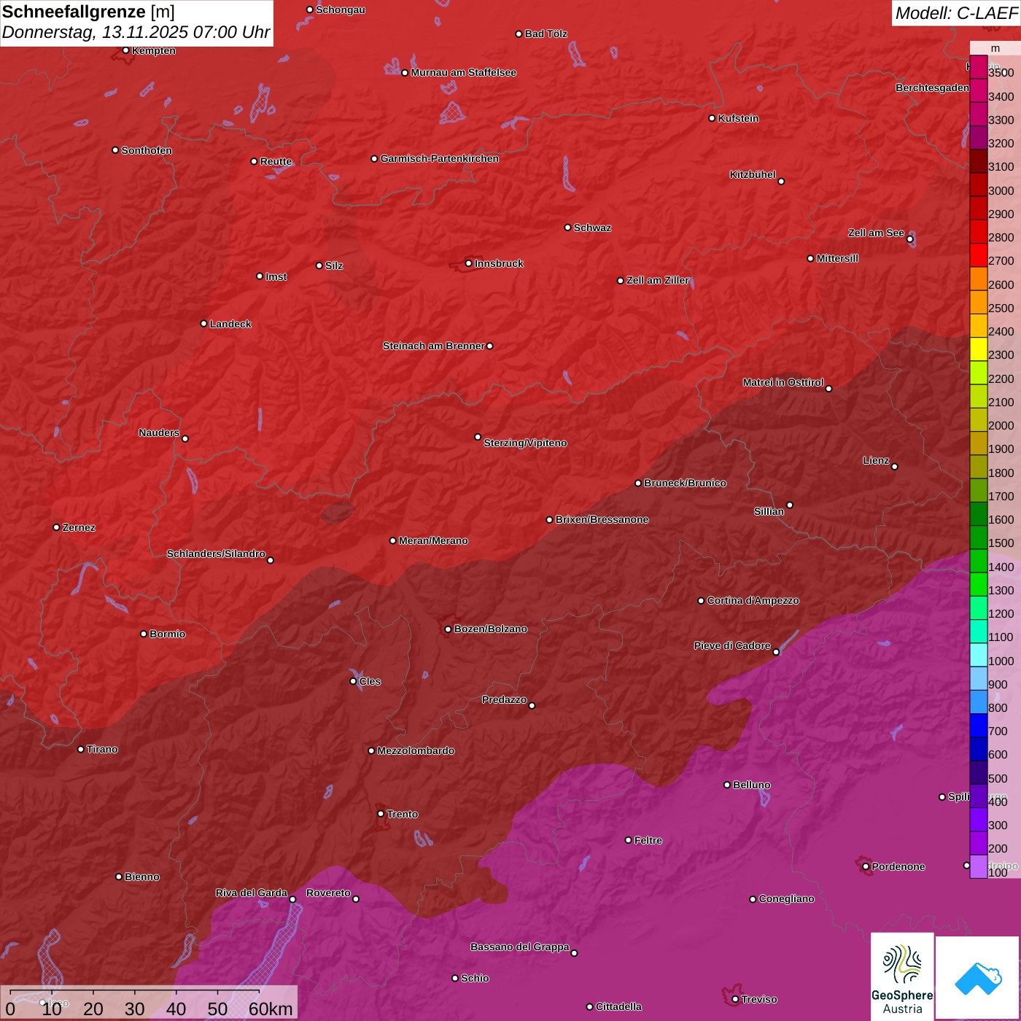Click the Conegliano label
Image resolution: width=1021 pixels, height=1021 pixels.
[786, 898]
